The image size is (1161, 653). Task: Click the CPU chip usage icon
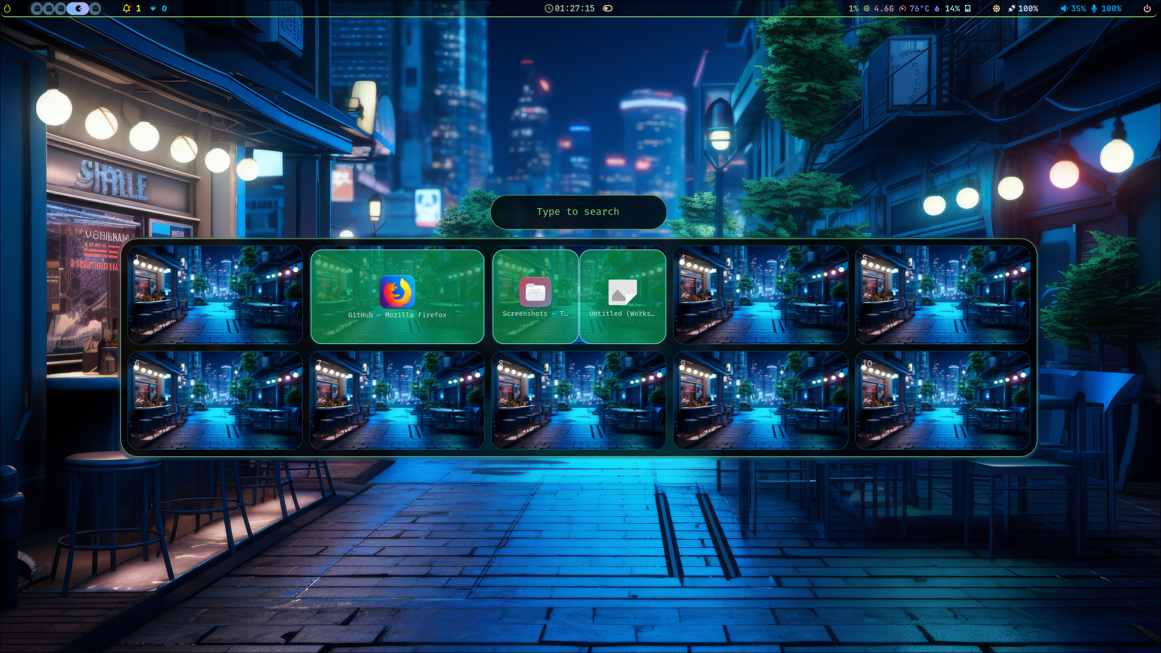click(867, 8)
